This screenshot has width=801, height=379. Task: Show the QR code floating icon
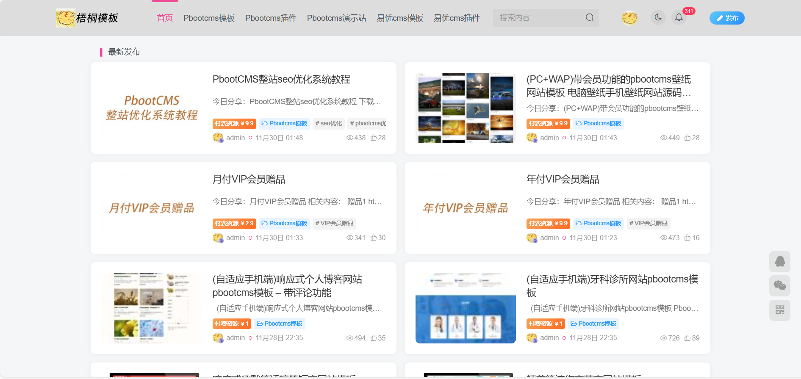click(780, 310)
